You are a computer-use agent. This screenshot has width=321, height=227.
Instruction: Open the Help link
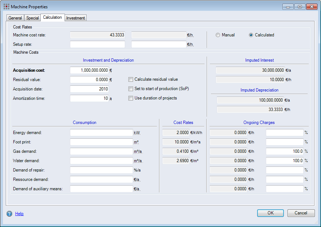point(19,213)
